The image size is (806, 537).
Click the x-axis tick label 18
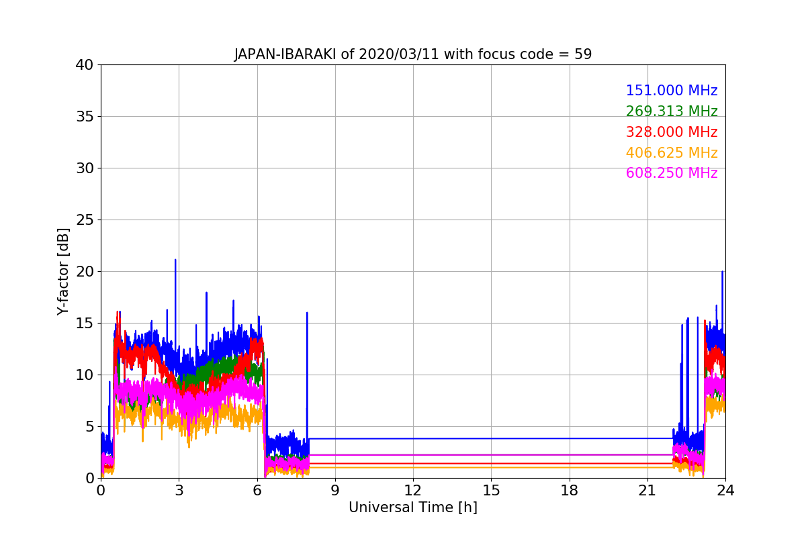[x=570, y=490]
